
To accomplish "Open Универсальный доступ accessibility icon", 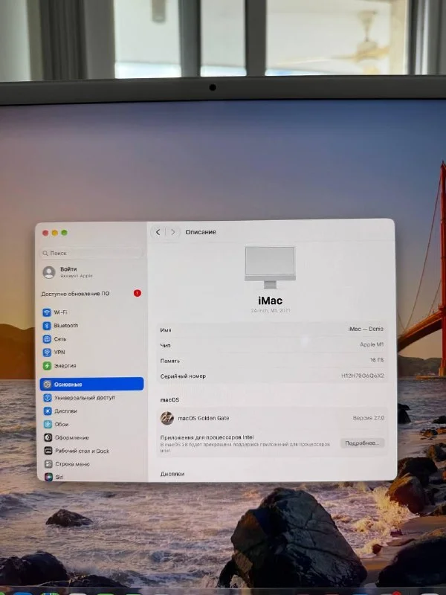I will (48, 397).
